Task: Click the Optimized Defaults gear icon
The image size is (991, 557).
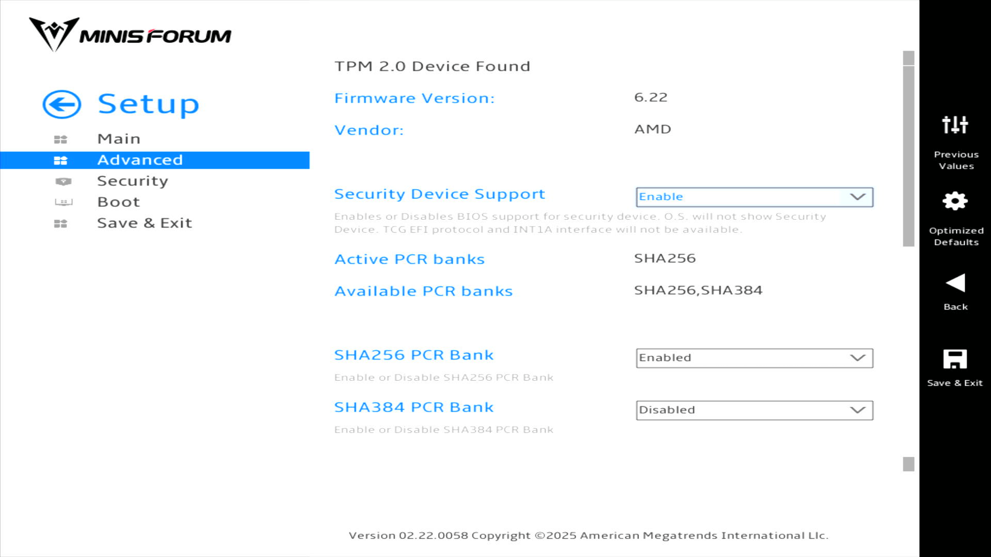Action: coord(955,201)
